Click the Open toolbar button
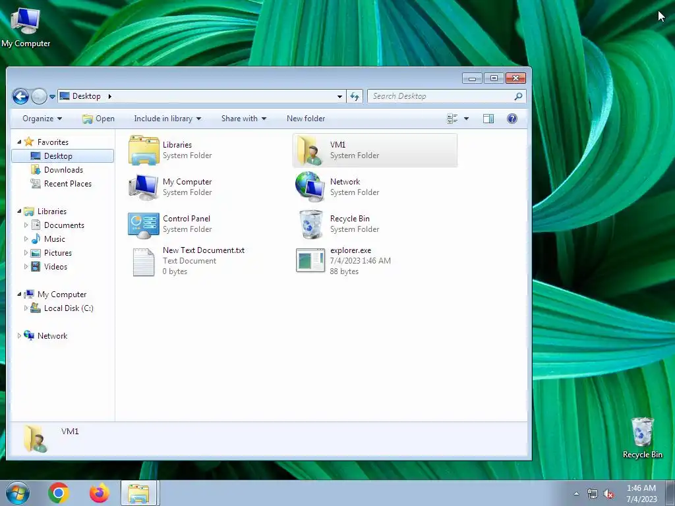The width and height of the screenshot is (675, 506). [x=99, y=119]
